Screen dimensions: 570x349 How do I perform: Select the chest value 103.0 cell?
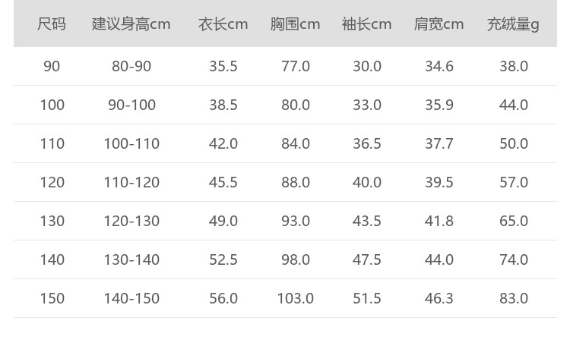pyautogui.click(x=296, y=298)
